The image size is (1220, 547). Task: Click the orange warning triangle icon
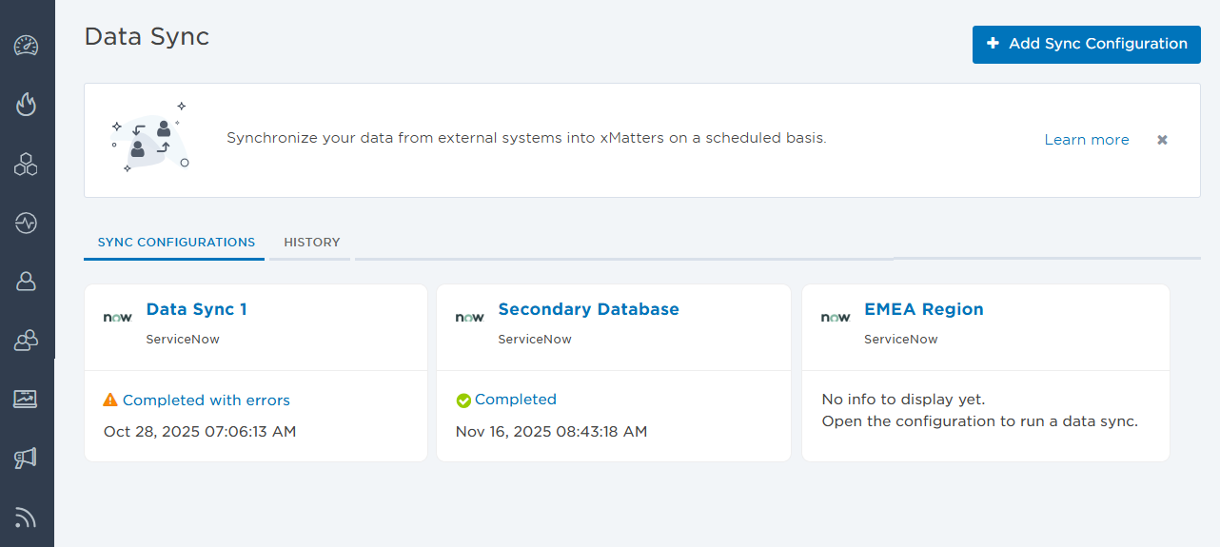coord(110,400)
